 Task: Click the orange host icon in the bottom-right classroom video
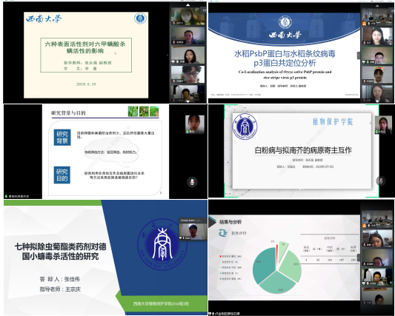coord(364,226)
